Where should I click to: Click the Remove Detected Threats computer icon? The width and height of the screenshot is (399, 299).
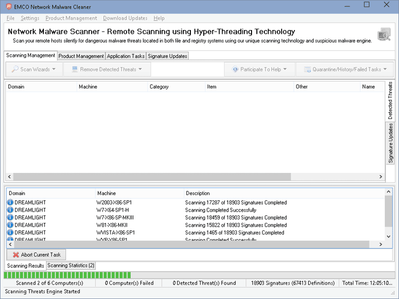pyautogui.click(x=75, y=69)
